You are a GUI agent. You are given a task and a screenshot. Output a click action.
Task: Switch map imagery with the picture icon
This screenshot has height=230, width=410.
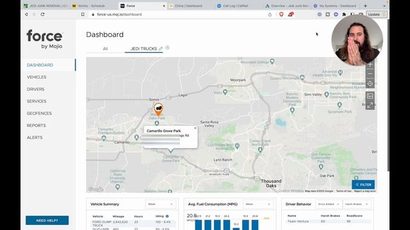coord(370,96)
